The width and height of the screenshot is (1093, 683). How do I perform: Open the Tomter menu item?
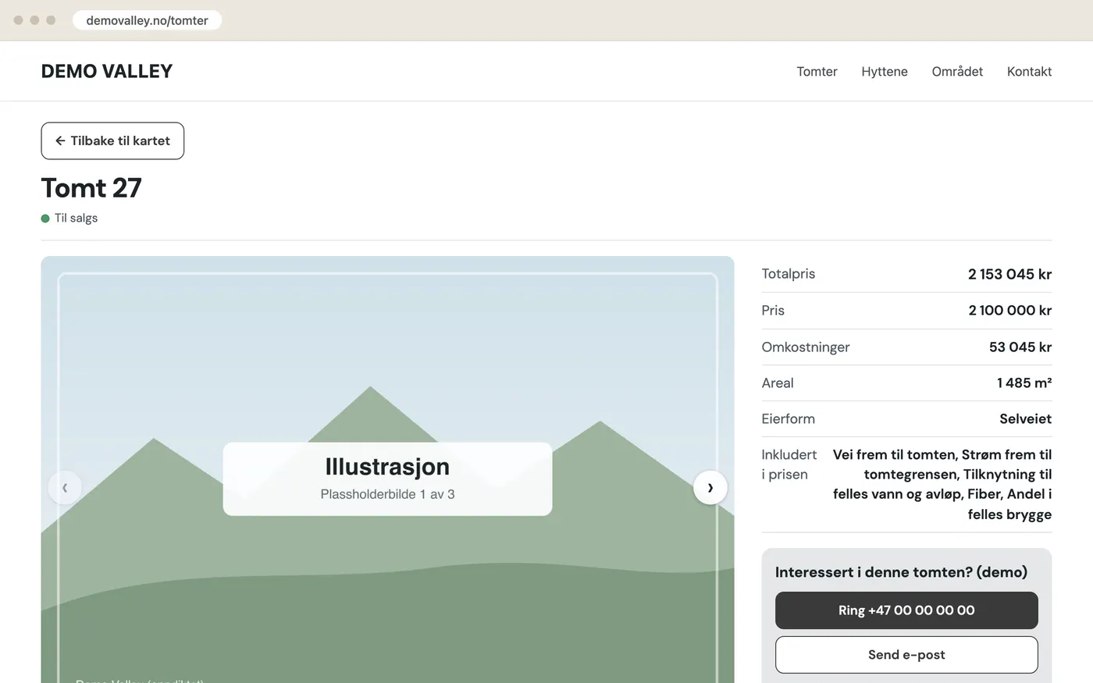point(817,71)
